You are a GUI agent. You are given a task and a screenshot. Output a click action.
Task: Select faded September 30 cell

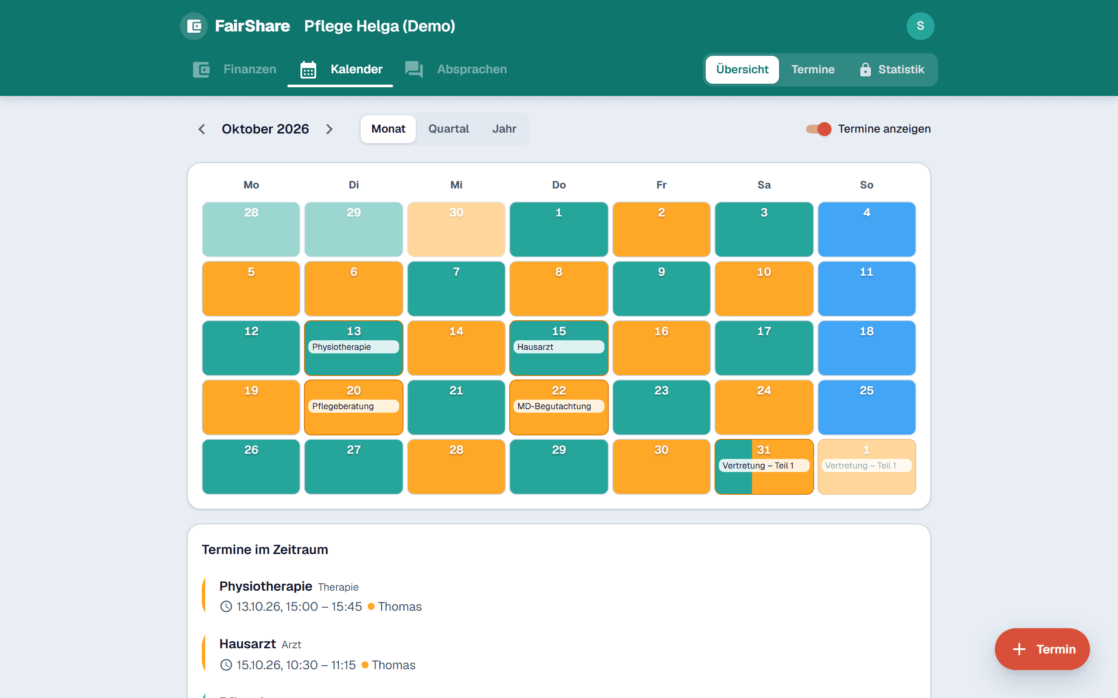(456, 229)
